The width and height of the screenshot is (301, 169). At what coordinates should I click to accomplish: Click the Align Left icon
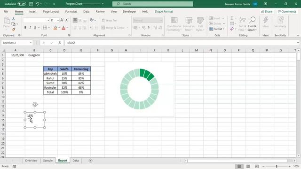pos(75,28)
